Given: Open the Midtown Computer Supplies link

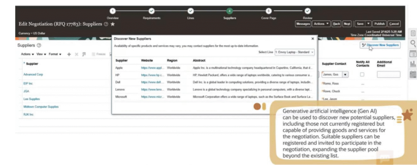Looking at the screenshot, I should pyautogui.click(x=41, y=106).
